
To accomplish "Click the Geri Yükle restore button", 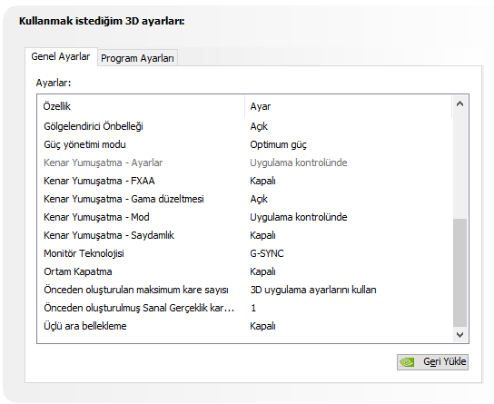I will (432, 362).
